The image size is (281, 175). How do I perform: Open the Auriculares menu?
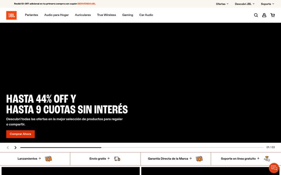pyautogui.click(x=83, y=15)
